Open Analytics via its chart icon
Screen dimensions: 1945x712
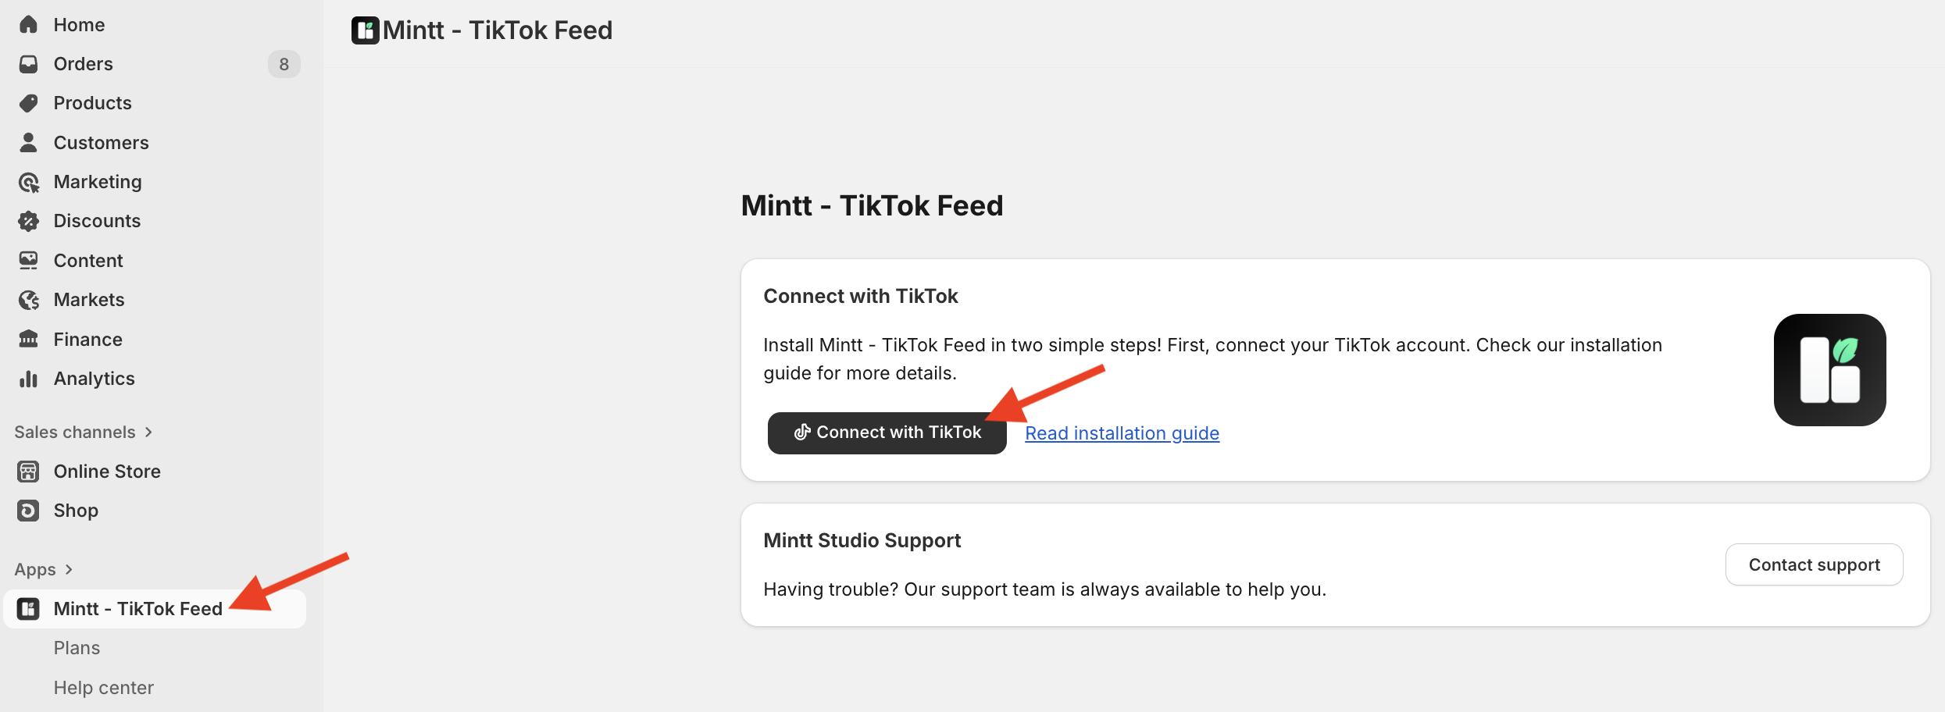(x=28, y=378)
